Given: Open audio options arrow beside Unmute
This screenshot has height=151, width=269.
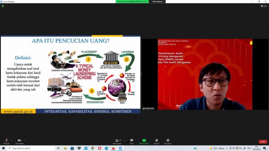Looking at the screenshot, I should tap(11, 140).
